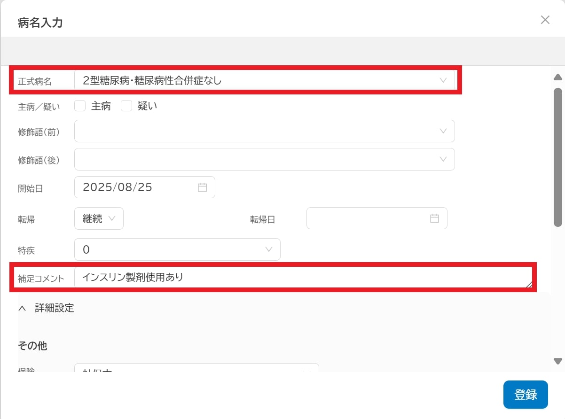The image size is (565, 419).
Task: Click the chevron inside the 正式病名 field
Action: click(442, 80)
